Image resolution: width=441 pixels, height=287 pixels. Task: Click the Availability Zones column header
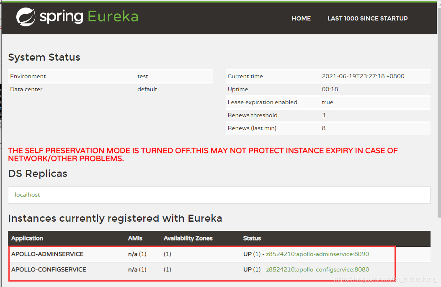pos(188,238)
